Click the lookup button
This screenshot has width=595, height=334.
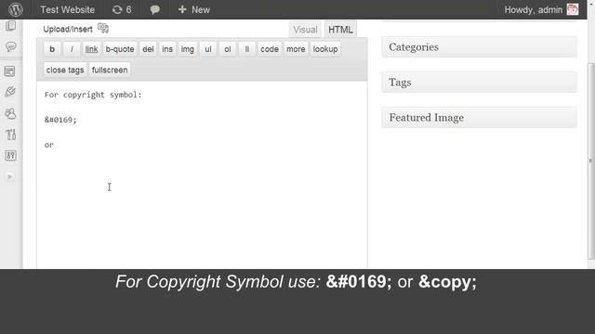[325, 49]
